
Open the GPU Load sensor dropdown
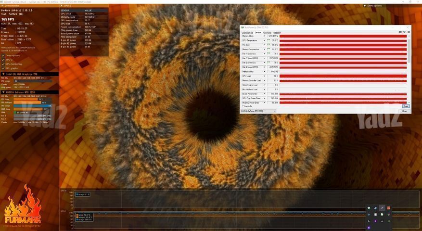pyautogui.click(x=264, y=76)
